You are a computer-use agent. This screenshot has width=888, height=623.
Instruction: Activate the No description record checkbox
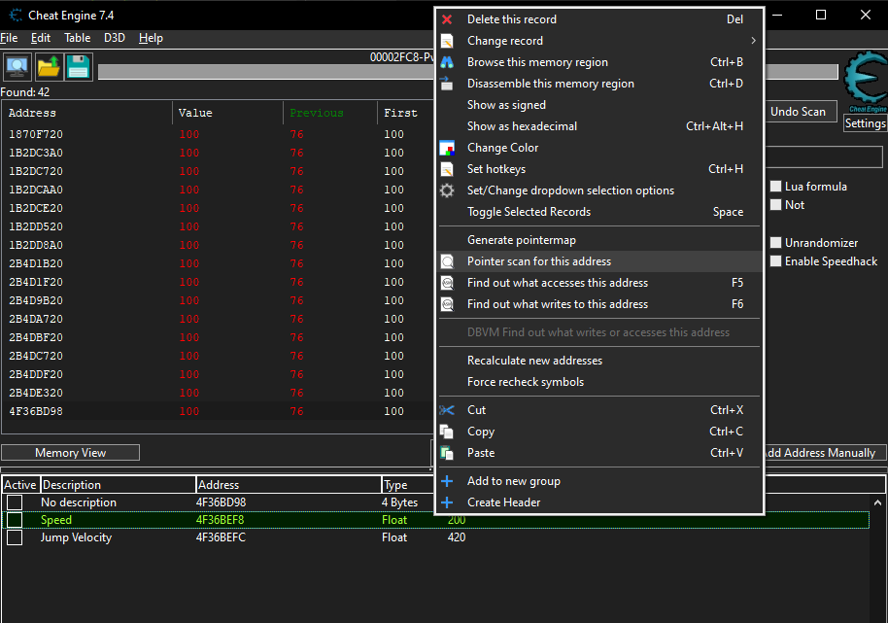(x=15, y=502)
